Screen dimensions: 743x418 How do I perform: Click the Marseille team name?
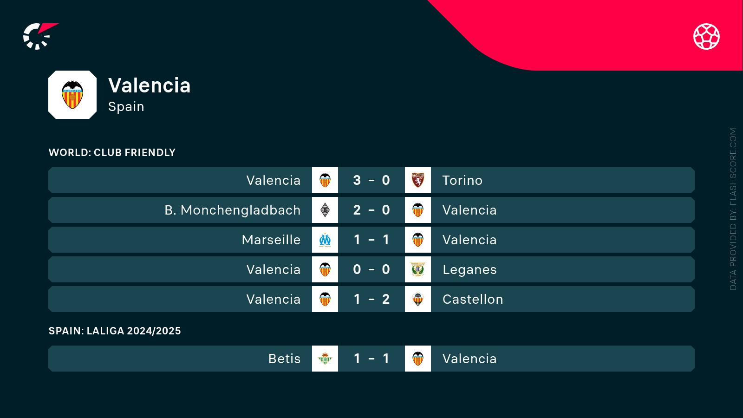pyautogui.click(x=271, y=240)
